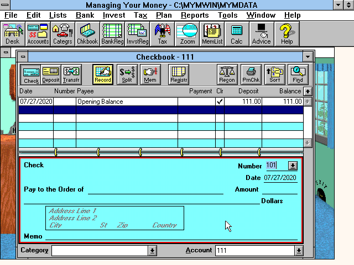Image resolution: width=354 pixels, height=265 pixels.
Task: Open the Checkbook window title dropdown arrow
Action: [308, 57]
